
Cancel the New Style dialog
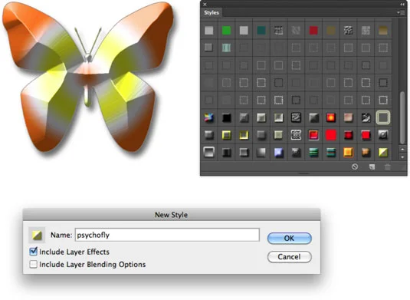pyautogui.click(x=290, y=256)
